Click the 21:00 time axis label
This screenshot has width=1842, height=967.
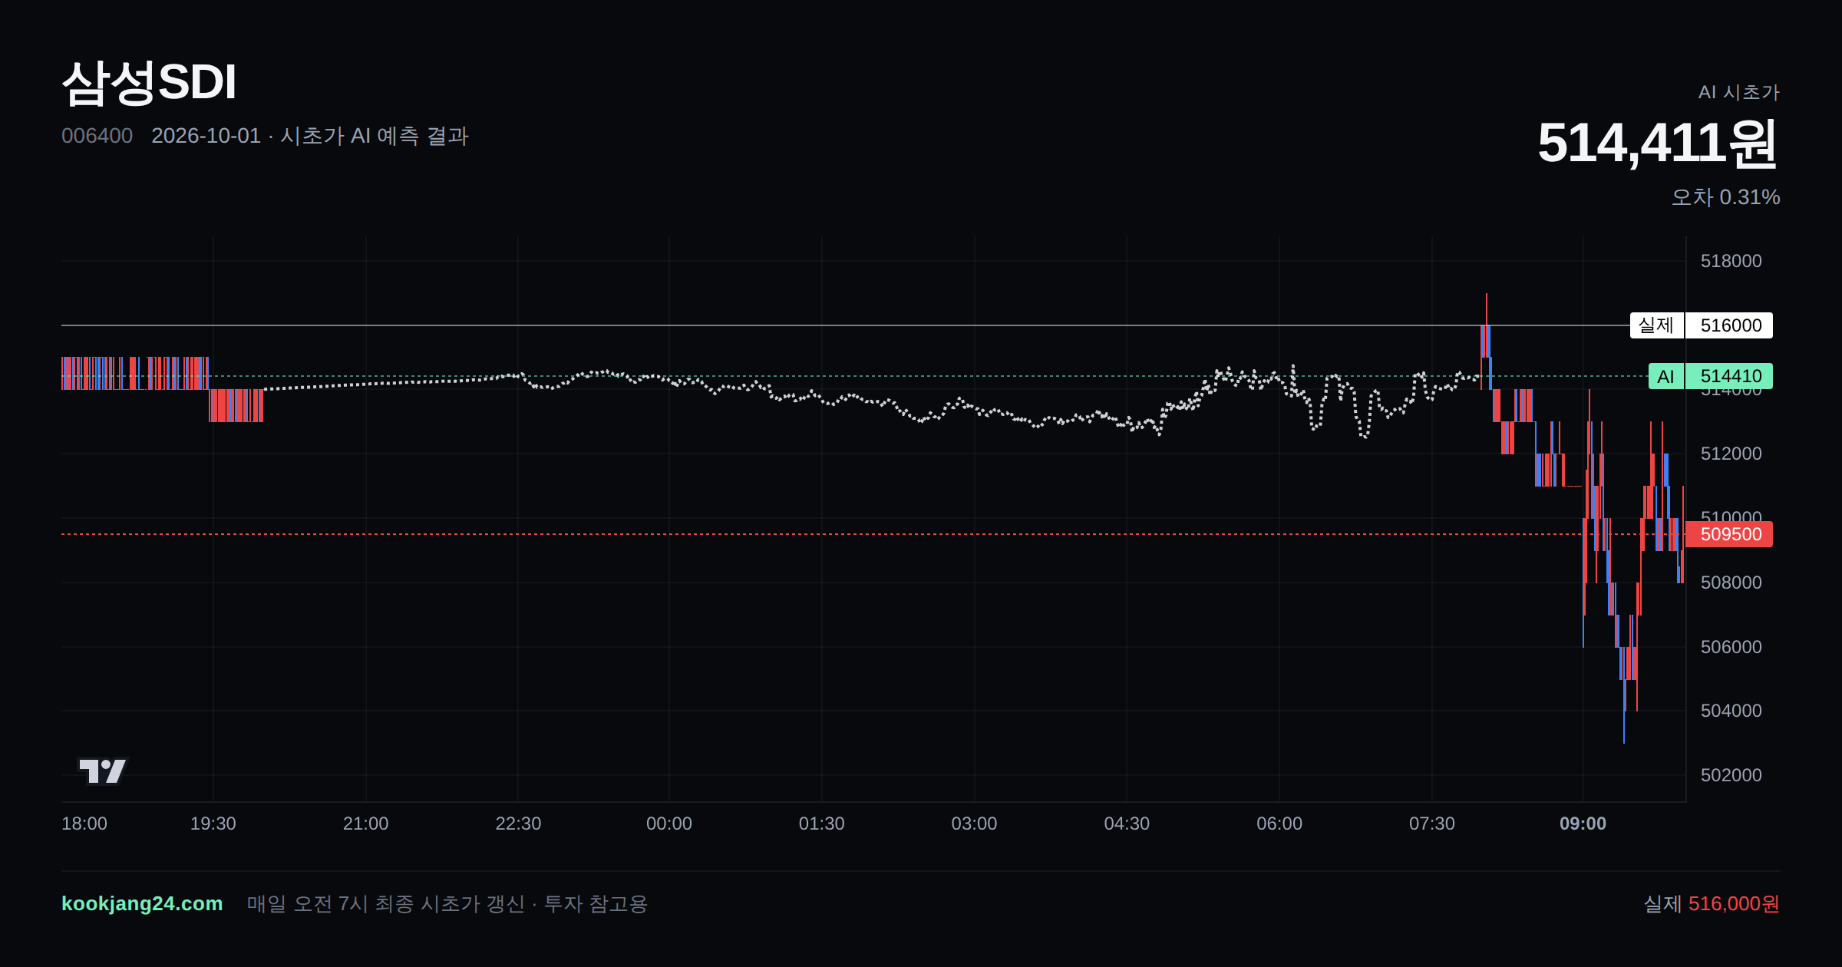coord(365,823)
